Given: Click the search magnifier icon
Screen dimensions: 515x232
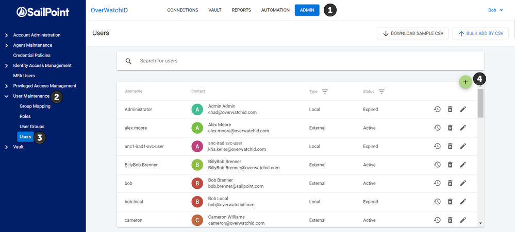Looking at the screenshot, I should click(x=129, y=61).
